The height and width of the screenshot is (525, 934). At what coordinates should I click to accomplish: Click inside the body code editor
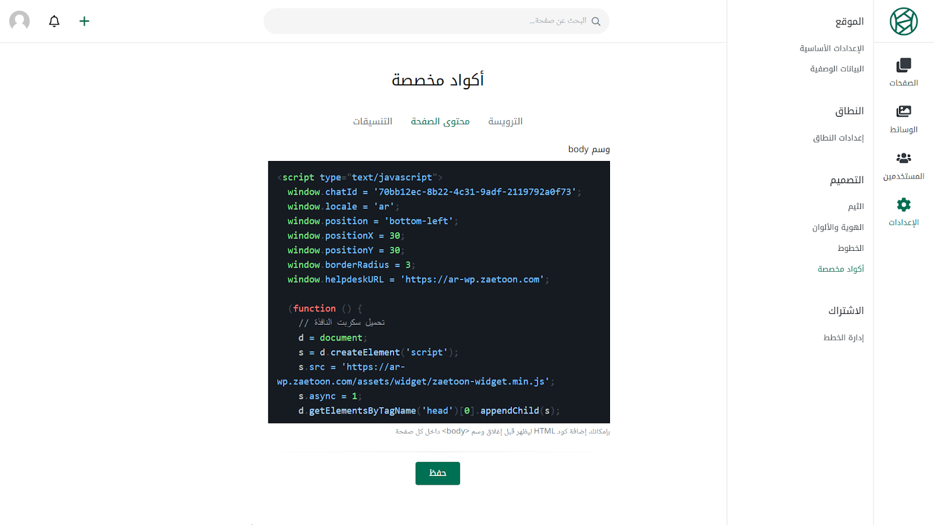click(x=439, y=292)
